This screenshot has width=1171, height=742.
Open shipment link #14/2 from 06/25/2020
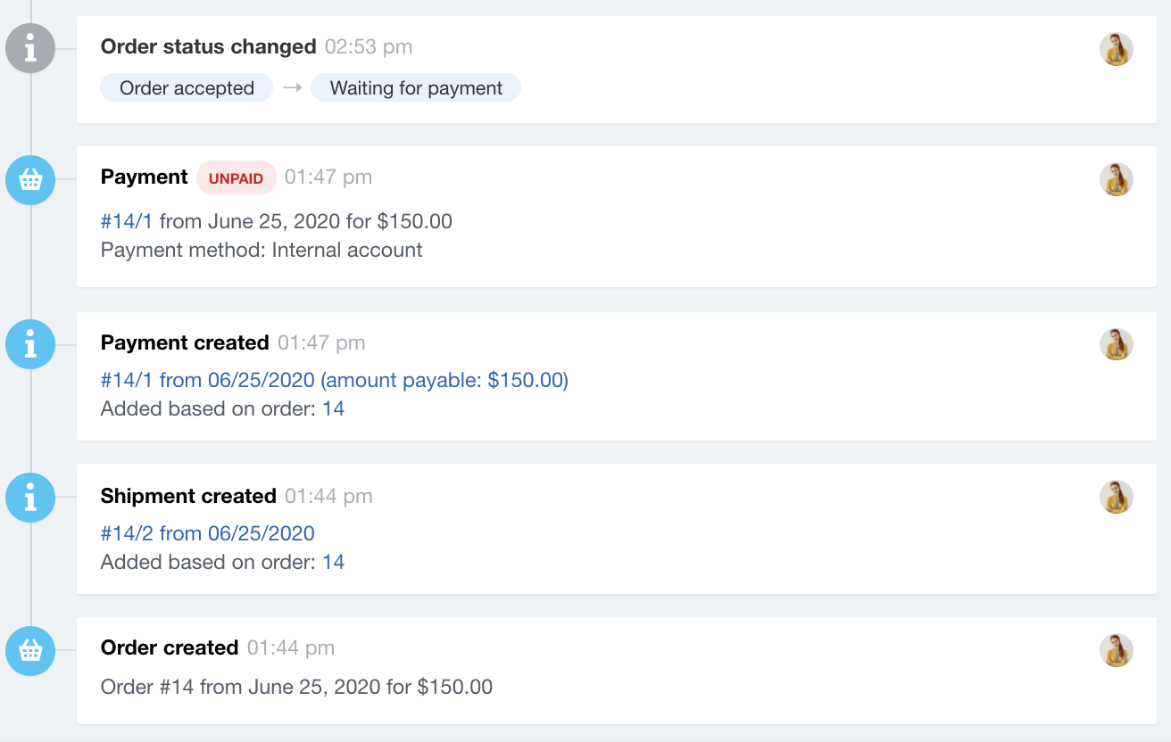coord(208,533)
